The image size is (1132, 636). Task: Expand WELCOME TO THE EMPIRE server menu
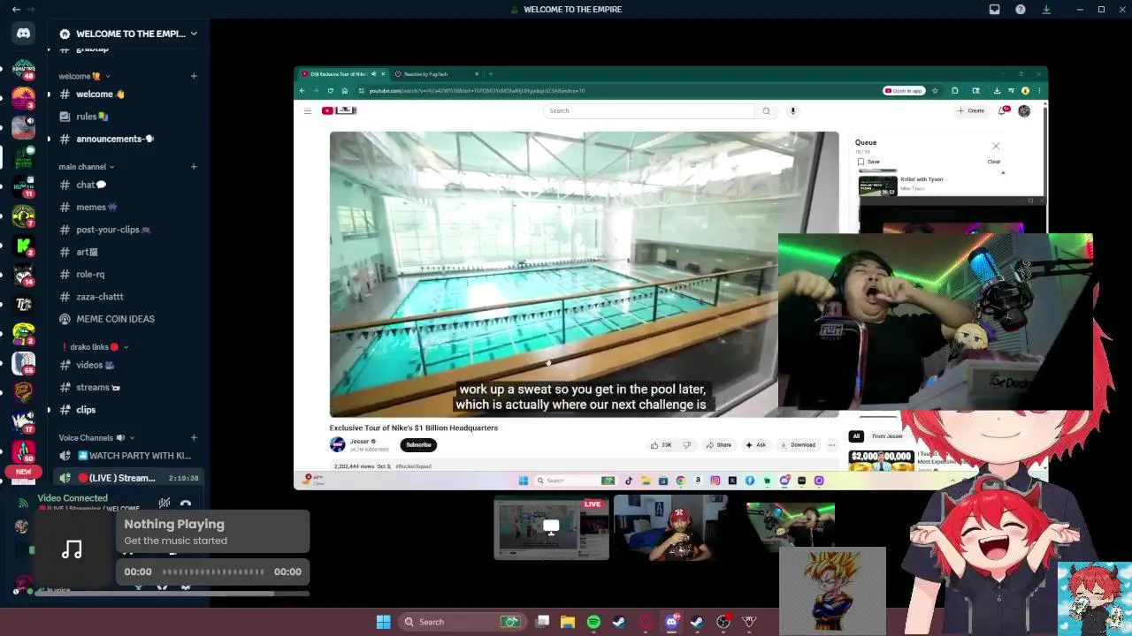tap(128, 34)
